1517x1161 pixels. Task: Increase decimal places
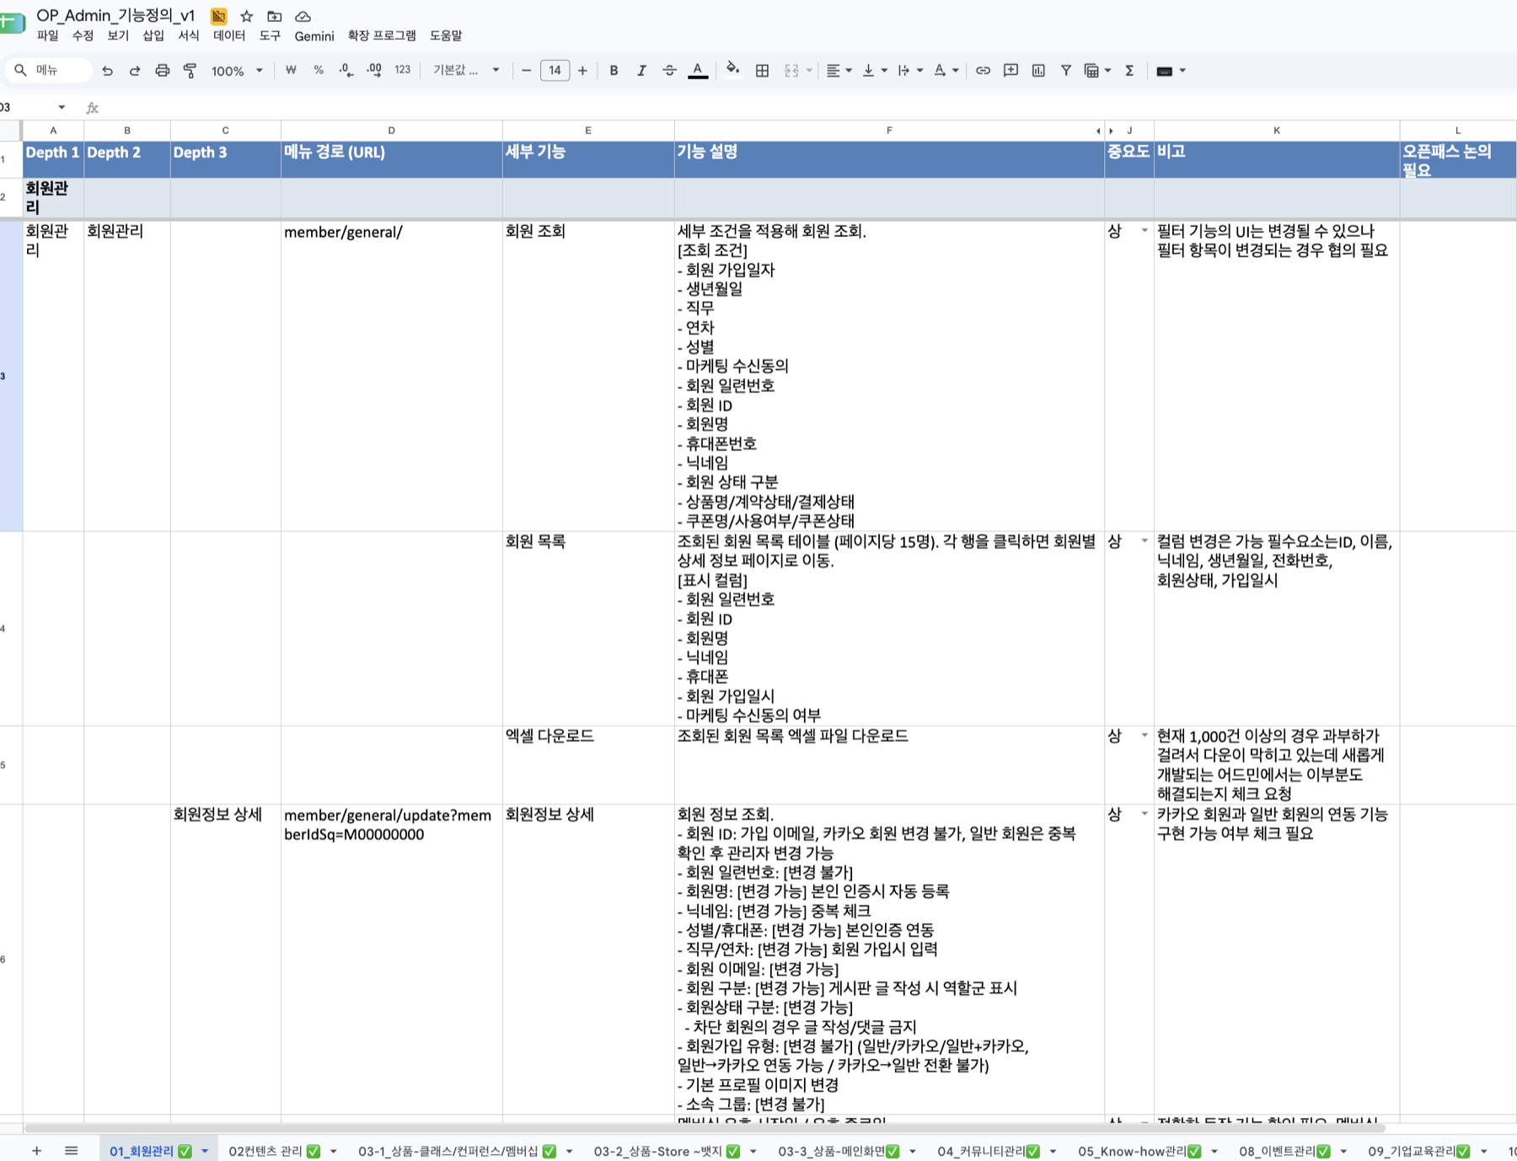tap(374, 71)
